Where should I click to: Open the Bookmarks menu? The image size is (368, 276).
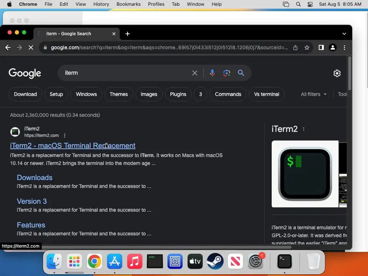coord(128,4)
